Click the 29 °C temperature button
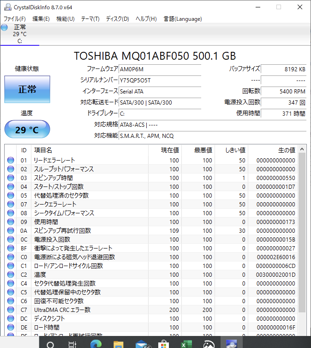 point(27,130)
